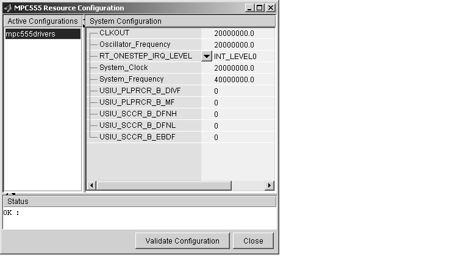
Task: Click the MPC555 window title bar icon
Action: coord(8,8)
